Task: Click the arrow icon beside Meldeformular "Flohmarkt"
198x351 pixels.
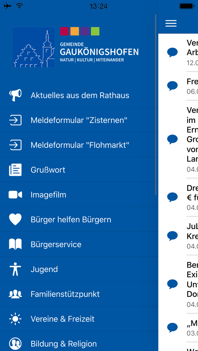Action: pos(15,145)
